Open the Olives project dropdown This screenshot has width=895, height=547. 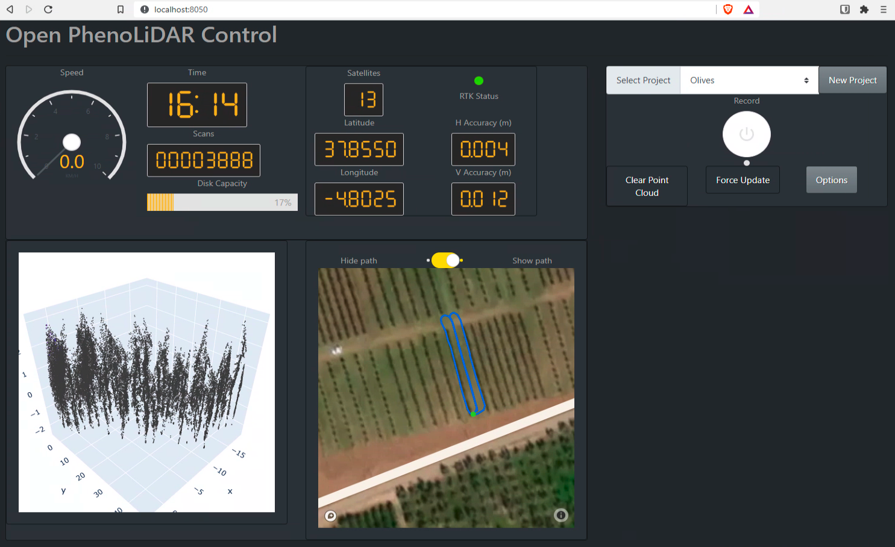(x=749, y=80)
